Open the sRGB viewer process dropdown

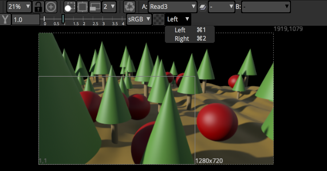point(139,19)
